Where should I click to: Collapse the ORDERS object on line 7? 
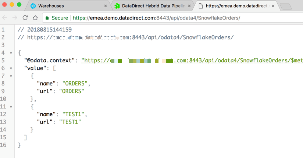point(11,76)
